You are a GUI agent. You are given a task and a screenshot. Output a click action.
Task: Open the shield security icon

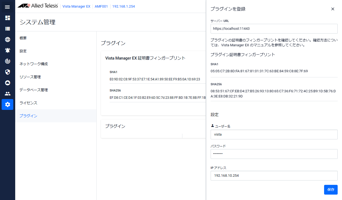click(x=7, y=72)
